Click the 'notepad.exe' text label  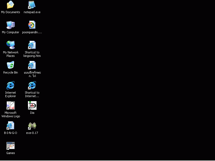click(x=32, y=12)
